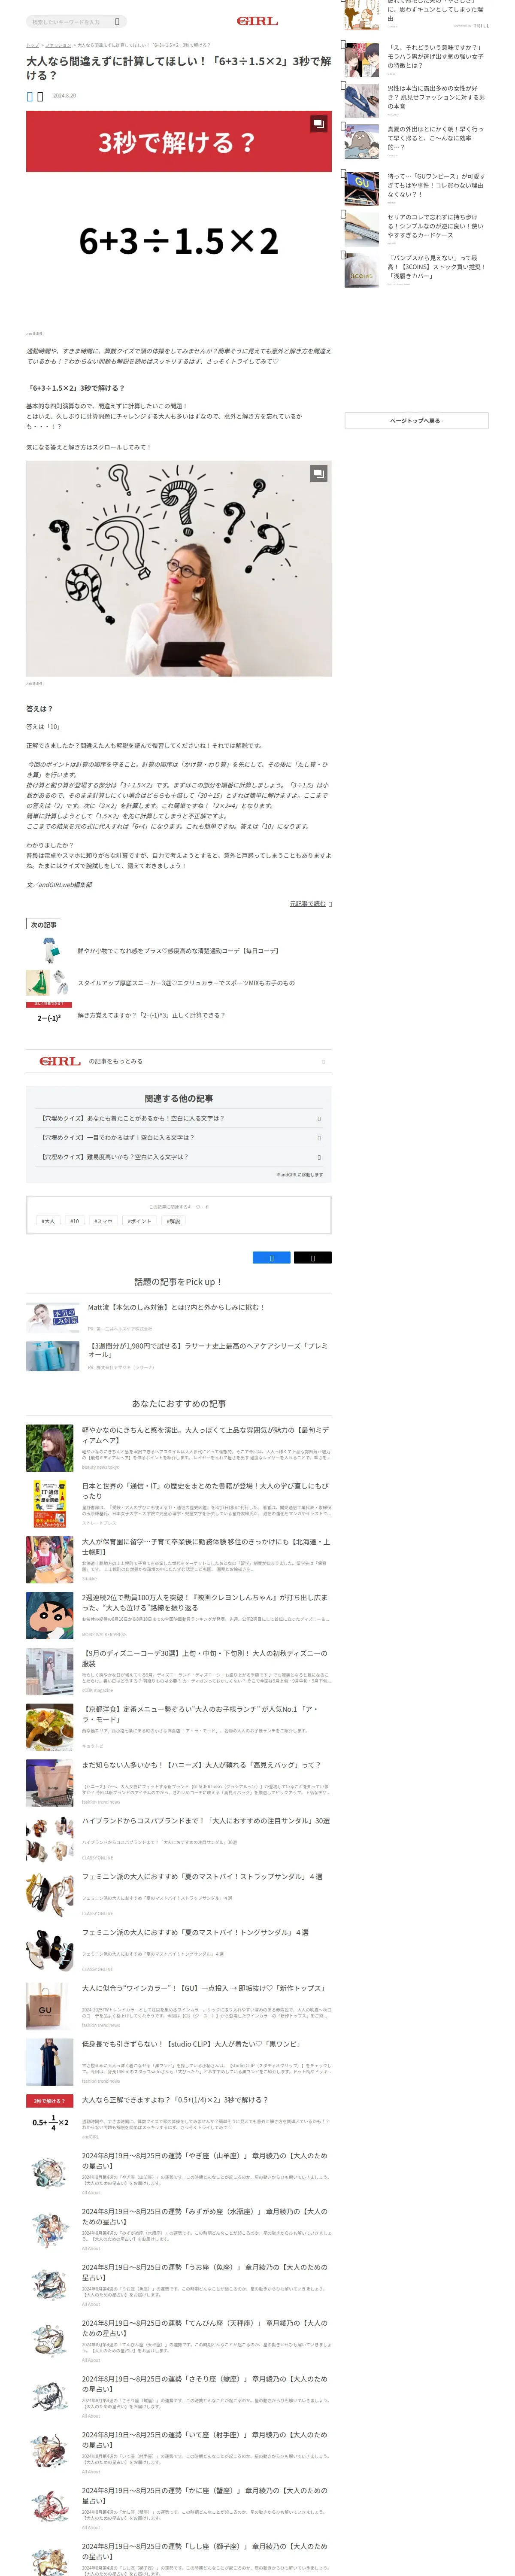Open '9月のディズニーコーデ30選' article
The width and height of the screenshot is (515, 2576).
click(205, 1658)
